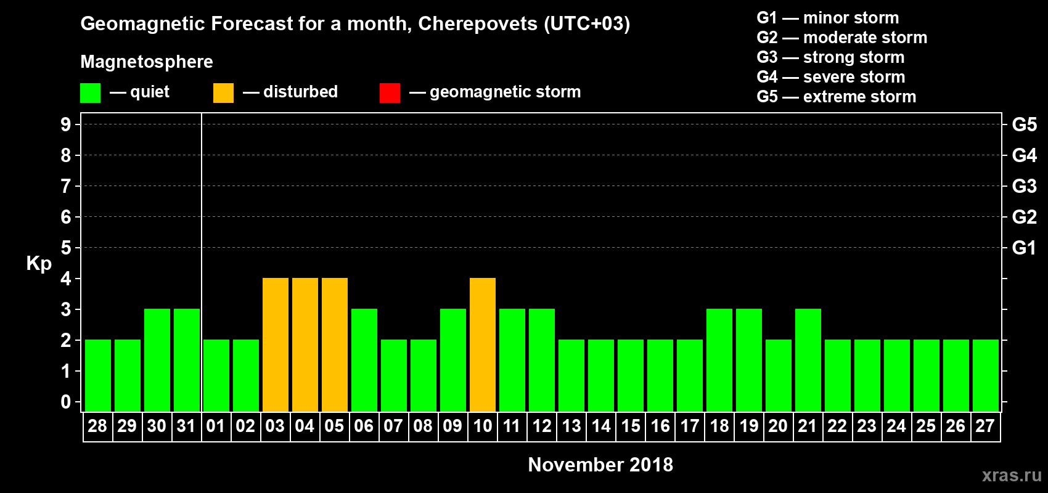Click the 'G1 — minor storm' legend text

(x=828, y=18)
